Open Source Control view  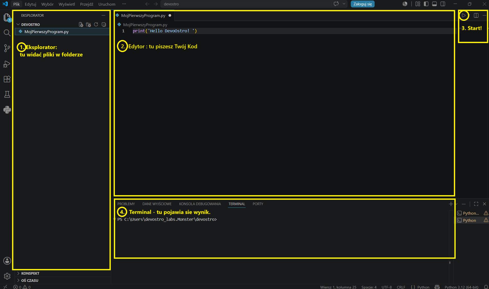(7, 48)
